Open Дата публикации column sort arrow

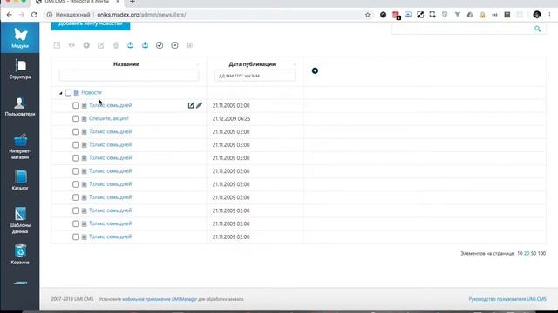click(295, 64)
